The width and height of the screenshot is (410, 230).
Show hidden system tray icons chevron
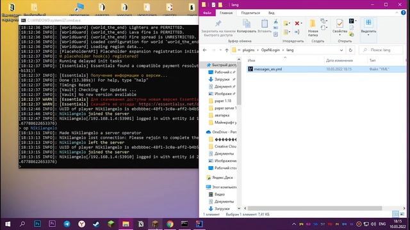point(293,224)
